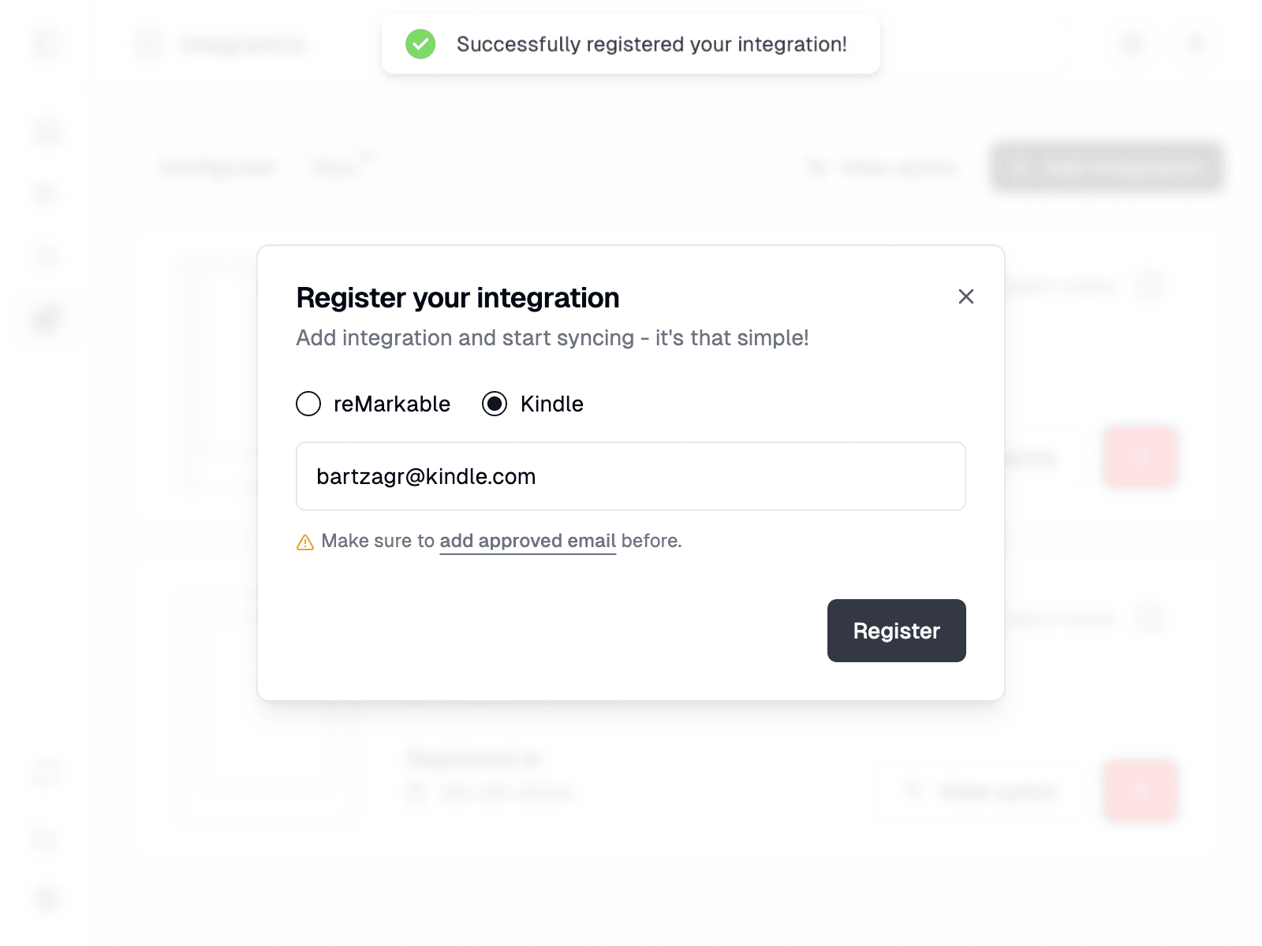Focus the bartzagr@kindle.com email field
The width and height of the screenshot is (1262, 946).
[630, 476]
